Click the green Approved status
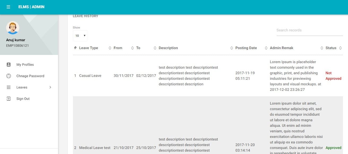This screenshot has height=154, width=348. pos(333,148)
